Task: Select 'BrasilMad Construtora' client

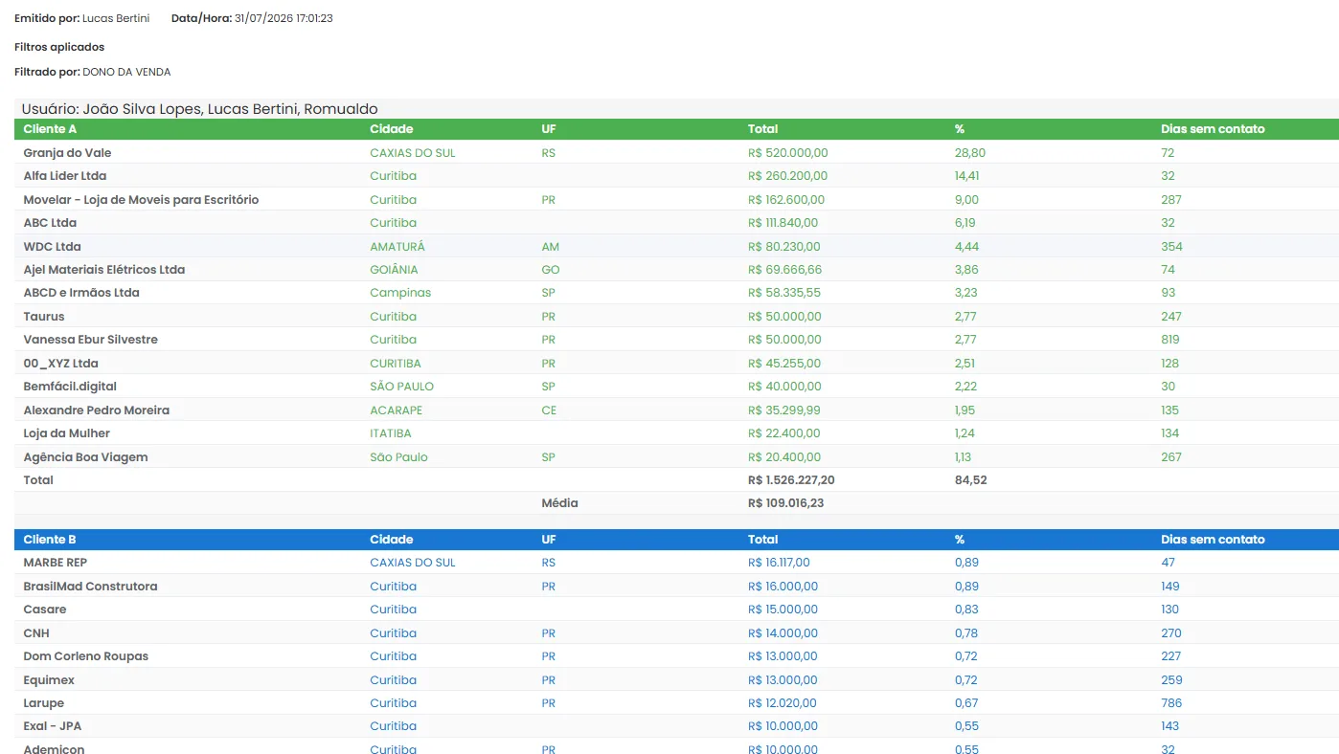Action: point(91,587)
